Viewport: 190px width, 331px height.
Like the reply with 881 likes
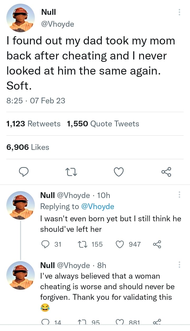tap(120, 322)
